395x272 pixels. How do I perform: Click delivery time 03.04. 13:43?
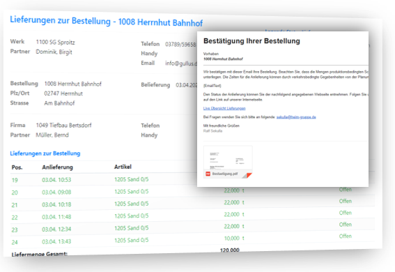(56, 241)
